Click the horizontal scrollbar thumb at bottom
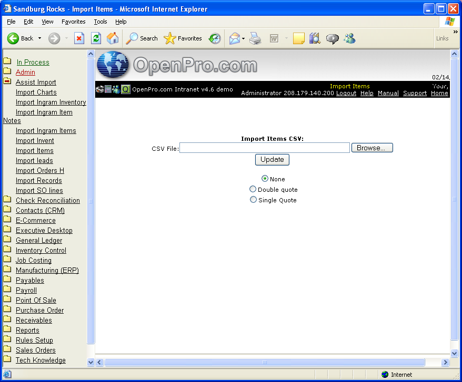The height and width of the screenshot is (382, 462). 264,362
